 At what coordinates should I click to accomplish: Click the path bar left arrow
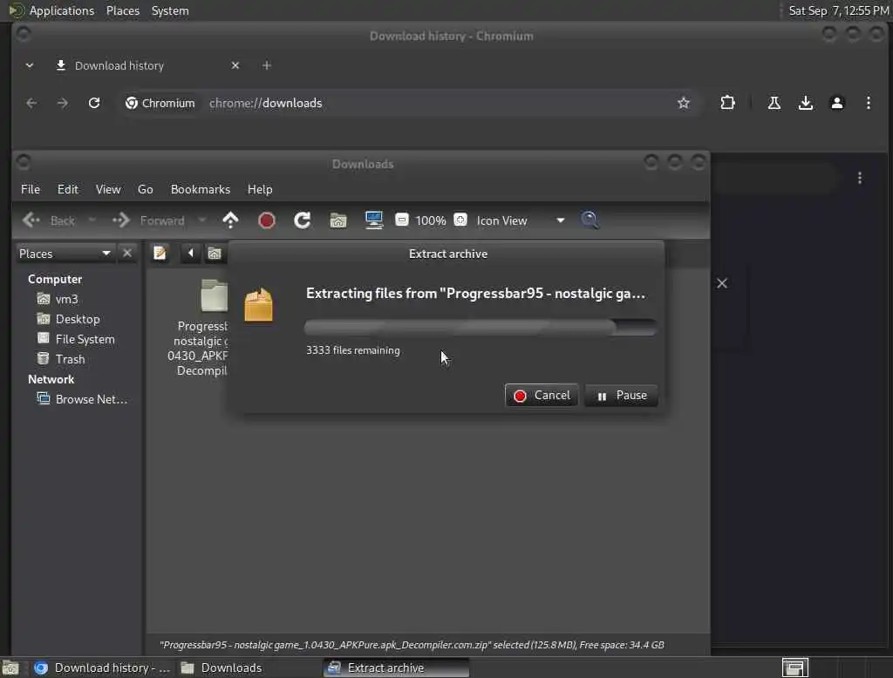191,253
